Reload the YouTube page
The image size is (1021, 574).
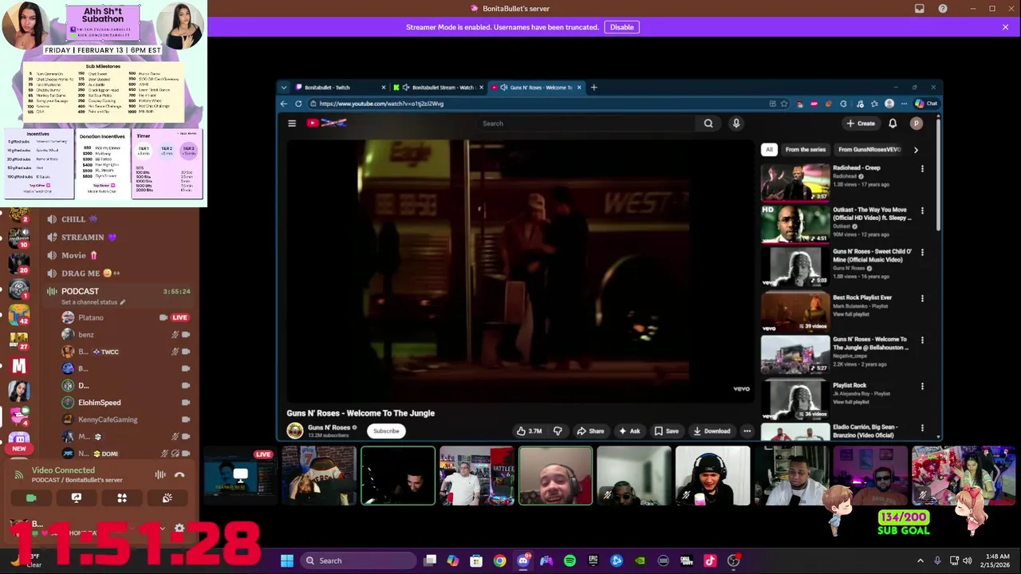(298, 104)
